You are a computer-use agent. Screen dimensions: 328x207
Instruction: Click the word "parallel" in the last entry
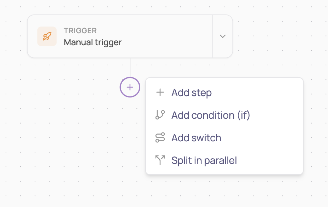click(221, 161)
